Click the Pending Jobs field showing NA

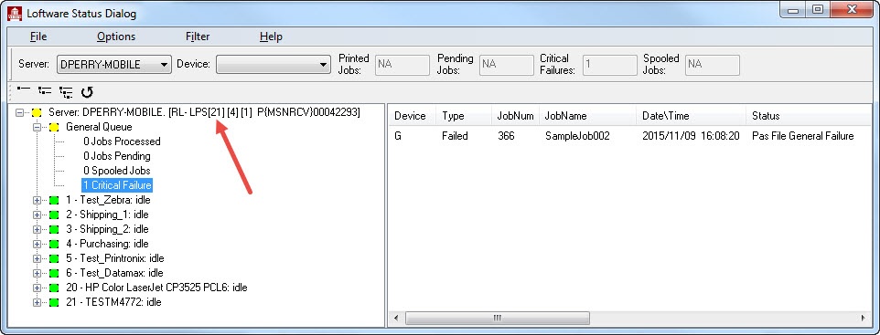(x=506, y=65)
